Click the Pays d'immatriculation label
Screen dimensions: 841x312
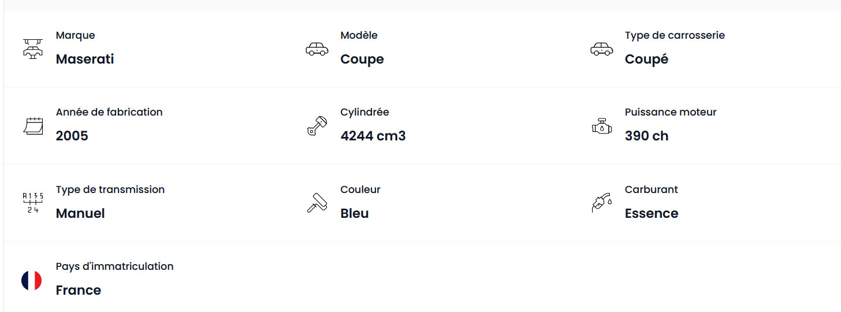coord(114,266)
